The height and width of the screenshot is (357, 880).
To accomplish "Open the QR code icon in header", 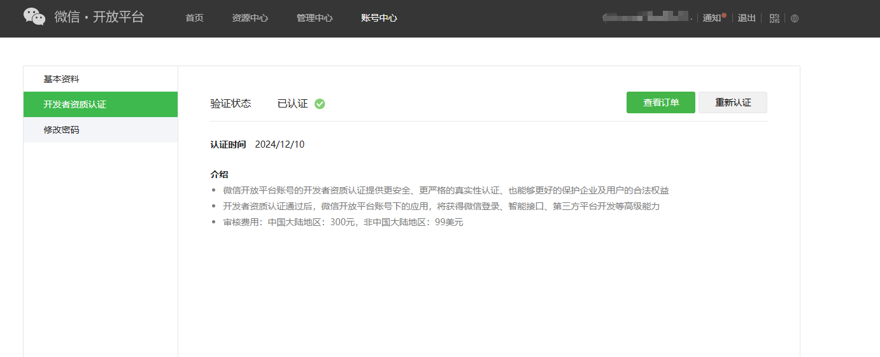I will [774, 18].
